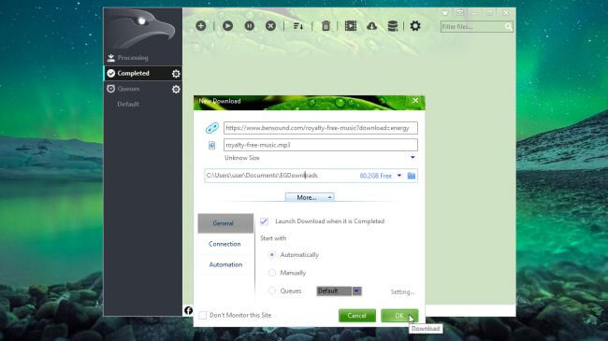Open the sort order toolbar icon
The width and height of the screenshot is (608, 341).
pos(298,26)
